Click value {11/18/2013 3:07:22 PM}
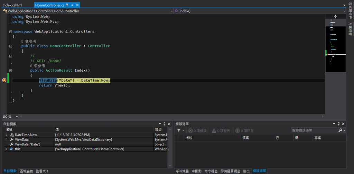This screenshot has height=174, width=354. 73,135
